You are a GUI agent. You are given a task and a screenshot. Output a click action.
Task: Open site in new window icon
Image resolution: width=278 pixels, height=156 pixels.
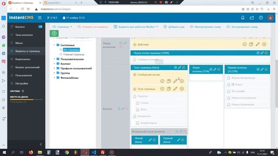tap(252, 18)
